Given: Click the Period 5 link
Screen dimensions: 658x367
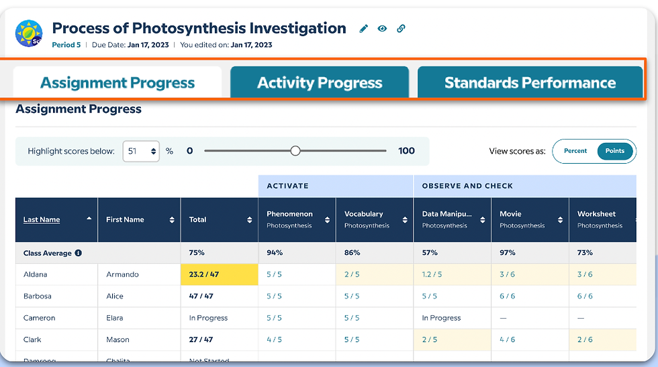Looking at the screenshot, I should click(x=66, y=45).
